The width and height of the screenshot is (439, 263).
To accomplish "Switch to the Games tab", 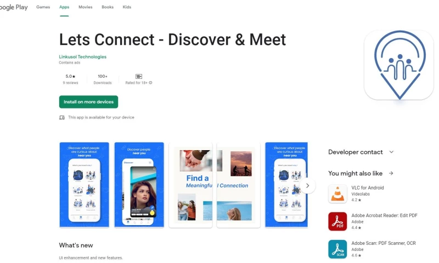I will (x=43, y=7).
